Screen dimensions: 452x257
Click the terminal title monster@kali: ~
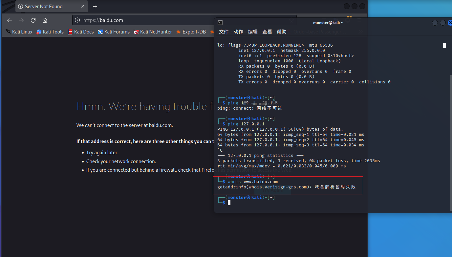pyautogui.click(x=328, y=23)
